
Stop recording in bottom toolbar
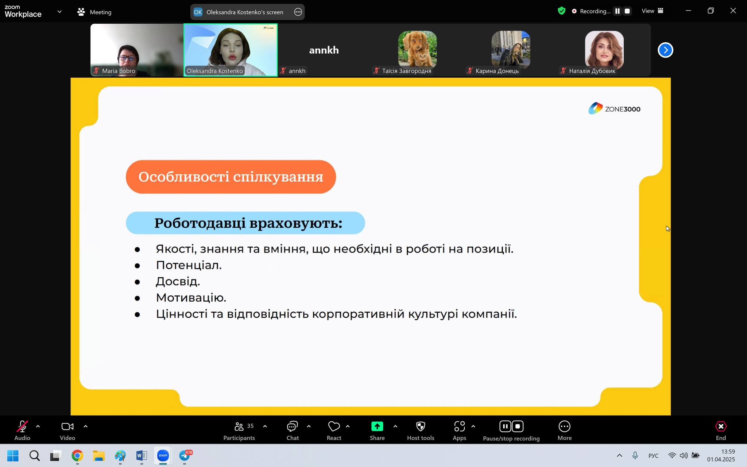[x=518, y=426]
